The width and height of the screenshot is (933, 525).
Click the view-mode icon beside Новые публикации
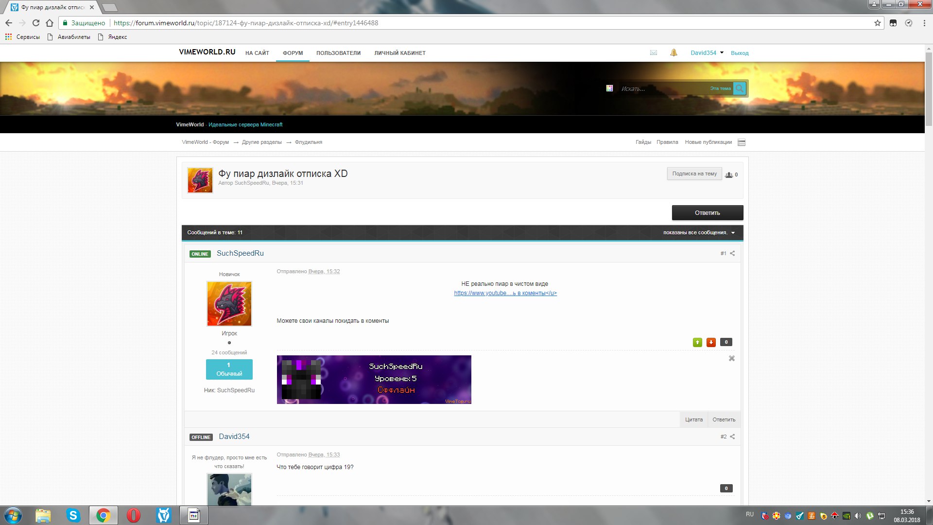click(x=742, y=142)
